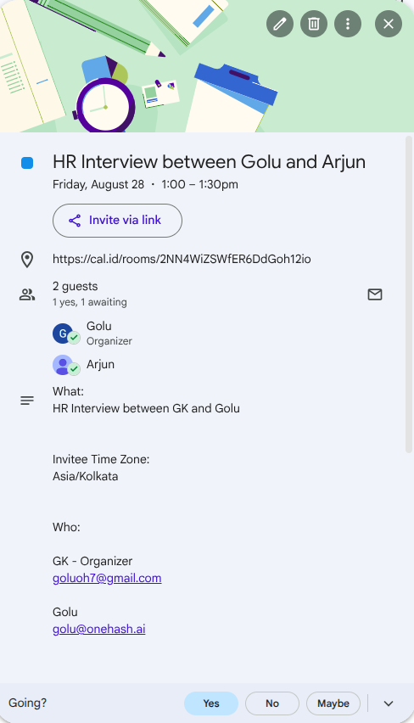Screen dimensions: 414x723
Task: Click the 1 yes, 1 awaiting status
Action: pyautogui.click(x=89, y=302)
